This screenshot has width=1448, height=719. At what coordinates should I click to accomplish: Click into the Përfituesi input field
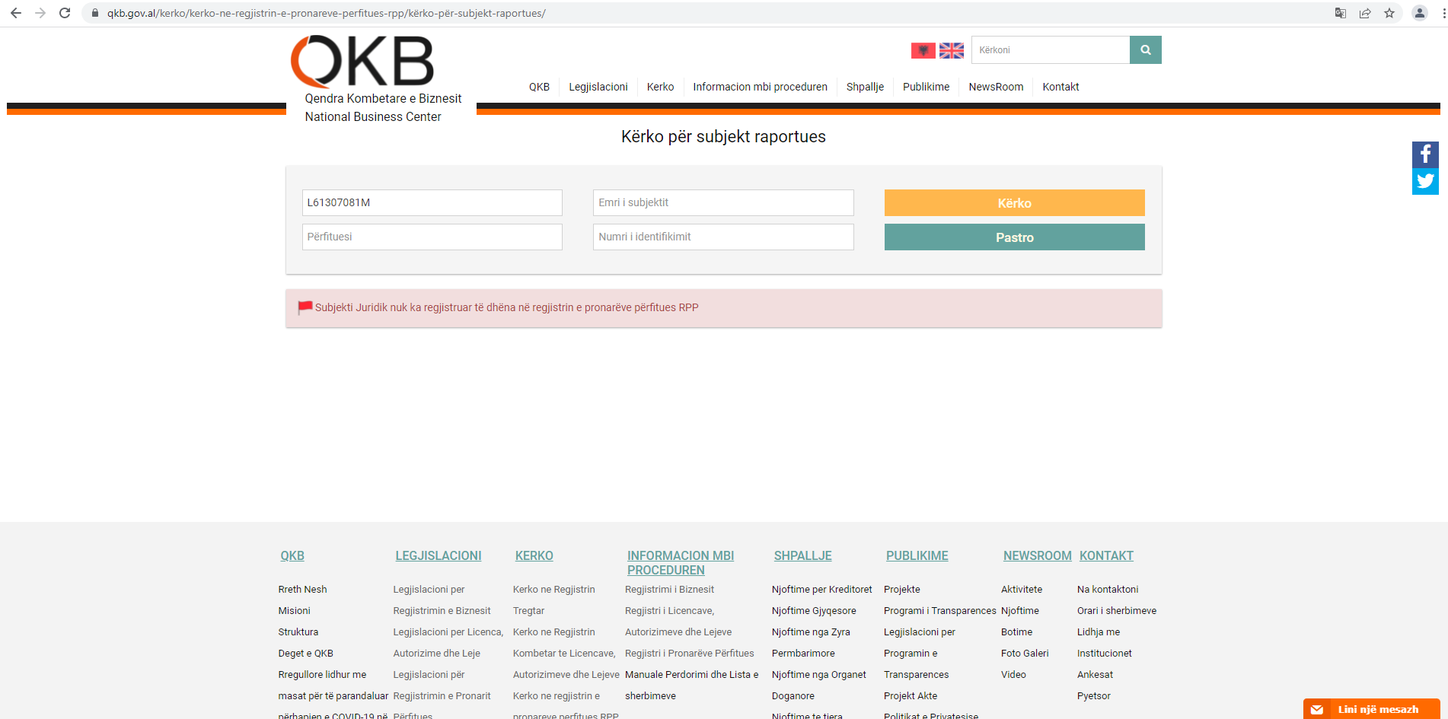[432, 237]
